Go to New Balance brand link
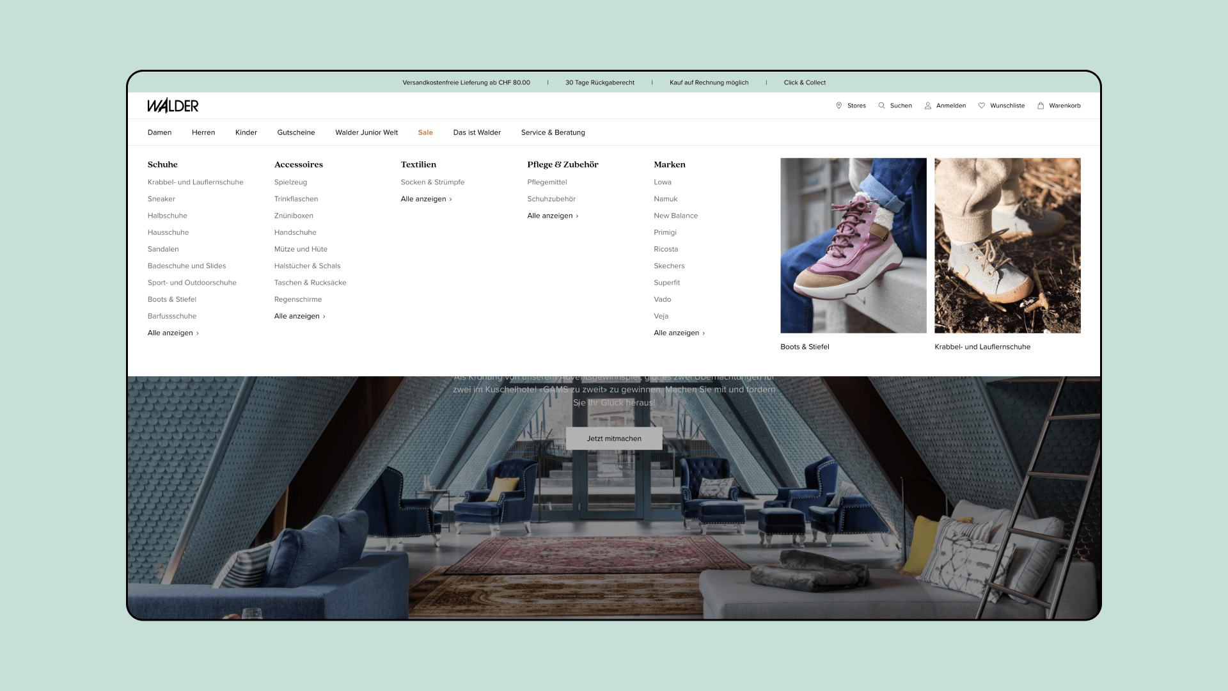This screenshot has height=691, width=1228. click(x=675, y=216)
